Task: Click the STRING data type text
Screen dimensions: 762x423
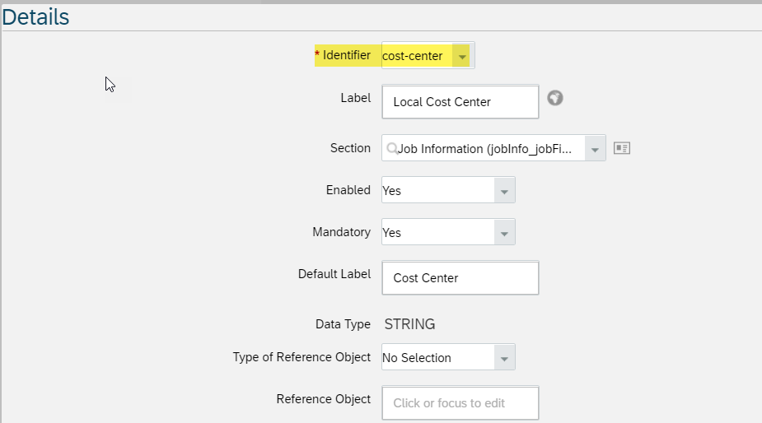Action: [x=409, y=324]
